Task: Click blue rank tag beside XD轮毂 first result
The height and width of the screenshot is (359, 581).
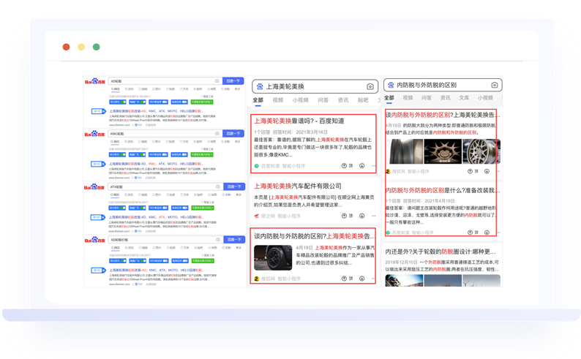Action: pos(98,111)
